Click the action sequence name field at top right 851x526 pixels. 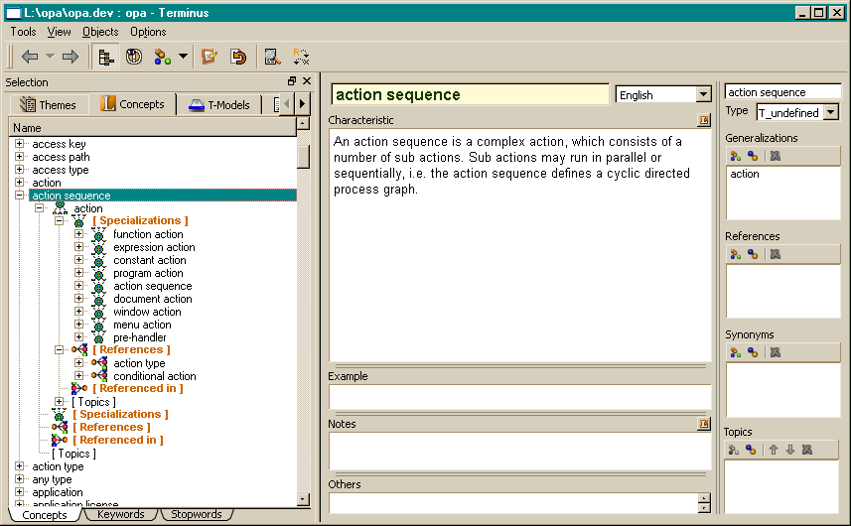782,92
